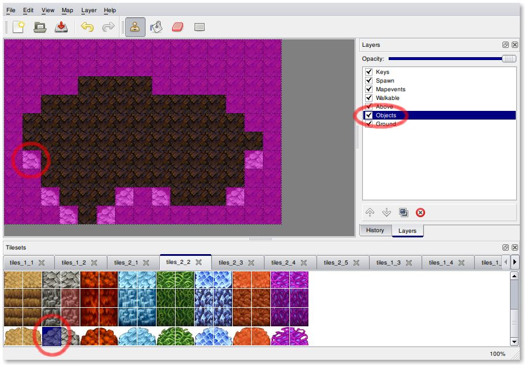Close the tiles_1_2 tileset tab
Image resolution: width=525 pixels, height=365 pixels.
(x=94, y=263)
